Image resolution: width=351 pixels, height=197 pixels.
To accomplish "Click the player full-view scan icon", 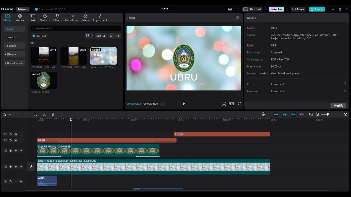I will [x=224, y=104].
